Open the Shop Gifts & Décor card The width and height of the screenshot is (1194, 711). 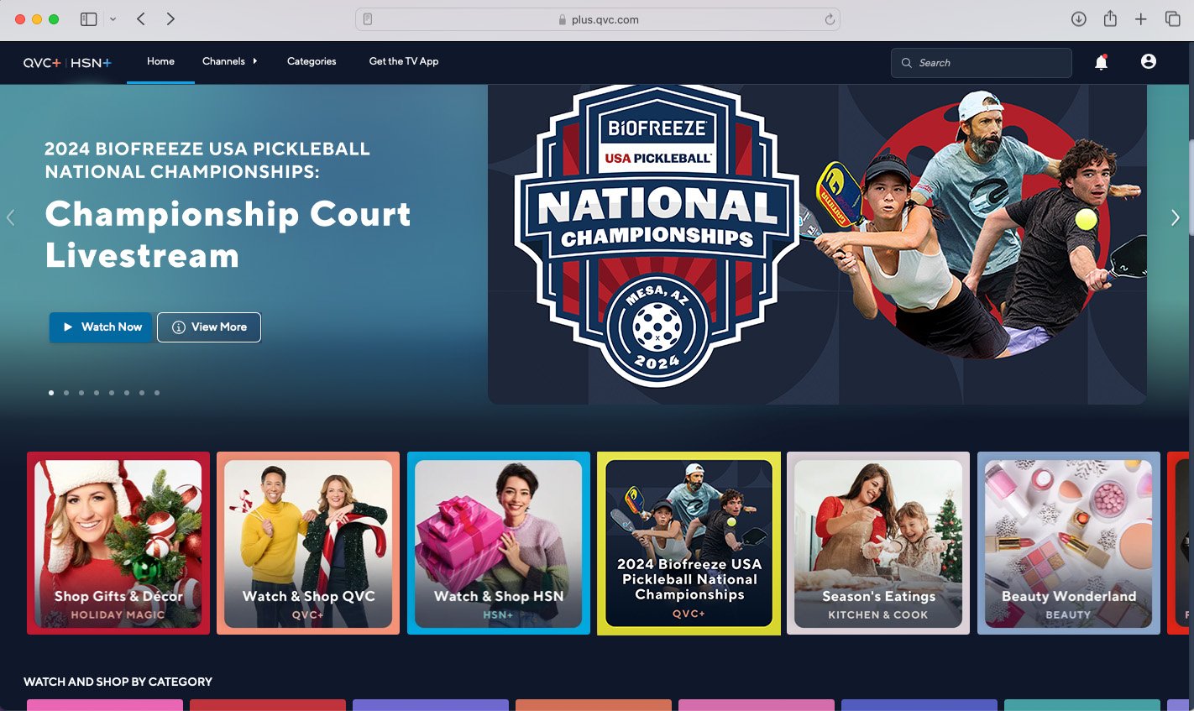[x=118, y=543]
